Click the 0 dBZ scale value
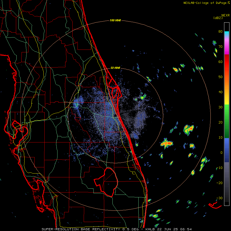The height and width of the screenshot is (231, 231). [x=222, y=153]
